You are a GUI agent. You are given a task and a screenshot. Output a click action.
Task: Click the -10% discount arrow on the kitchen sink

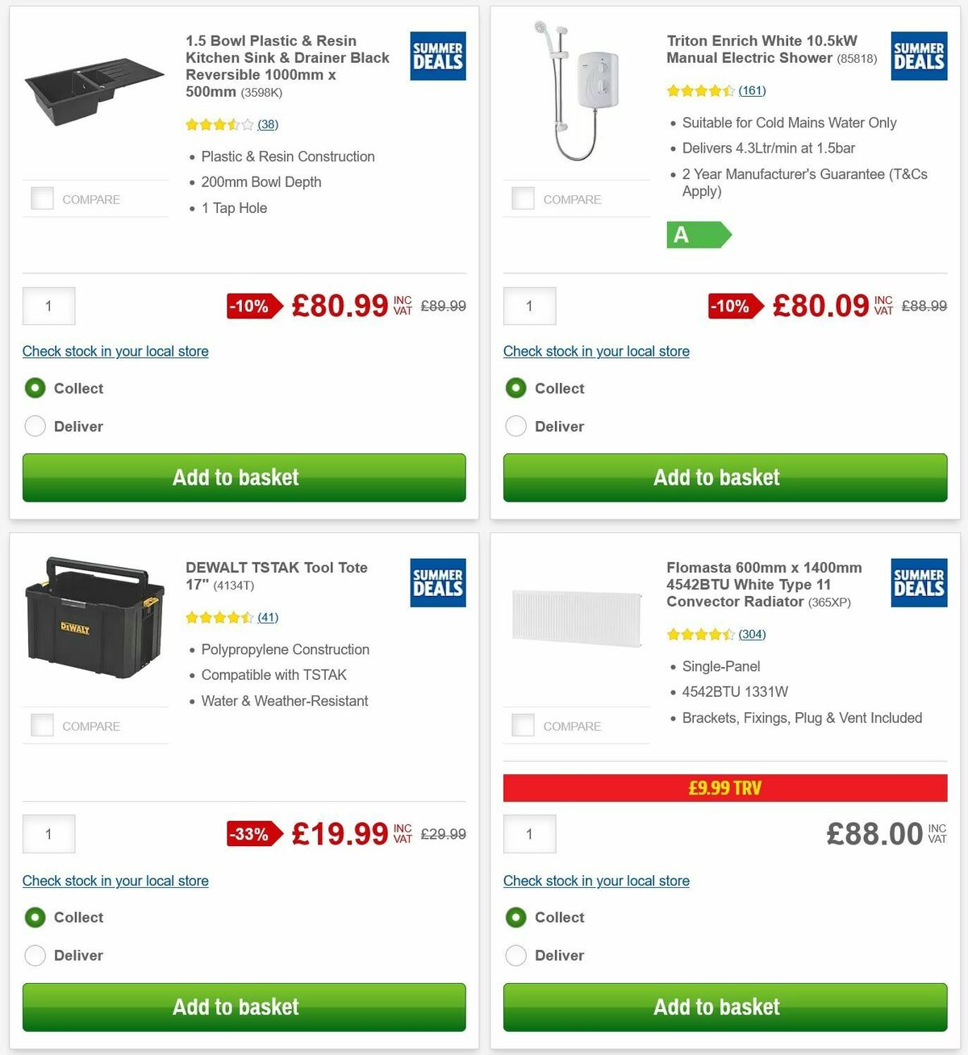tap(252, 306)
